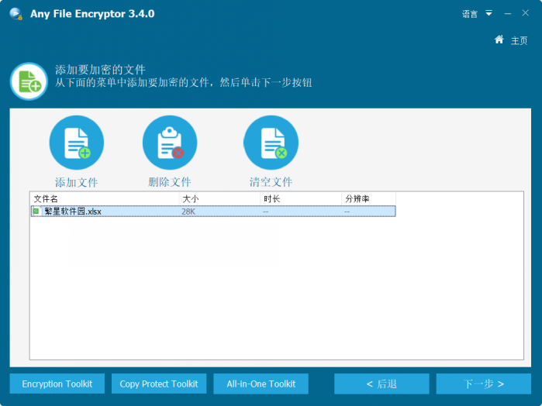
Task: Go back with the 后退 button
Action: (381, 384)
